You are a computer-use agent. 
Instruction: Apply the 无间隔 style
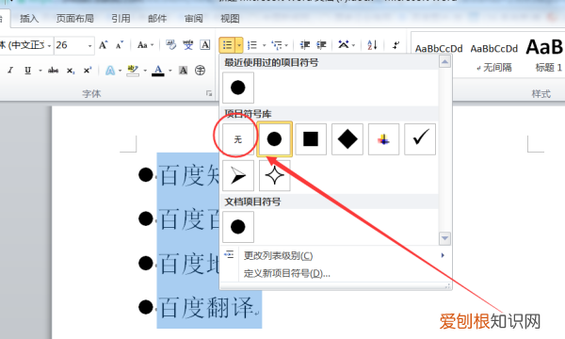click(x=494, y=68)
